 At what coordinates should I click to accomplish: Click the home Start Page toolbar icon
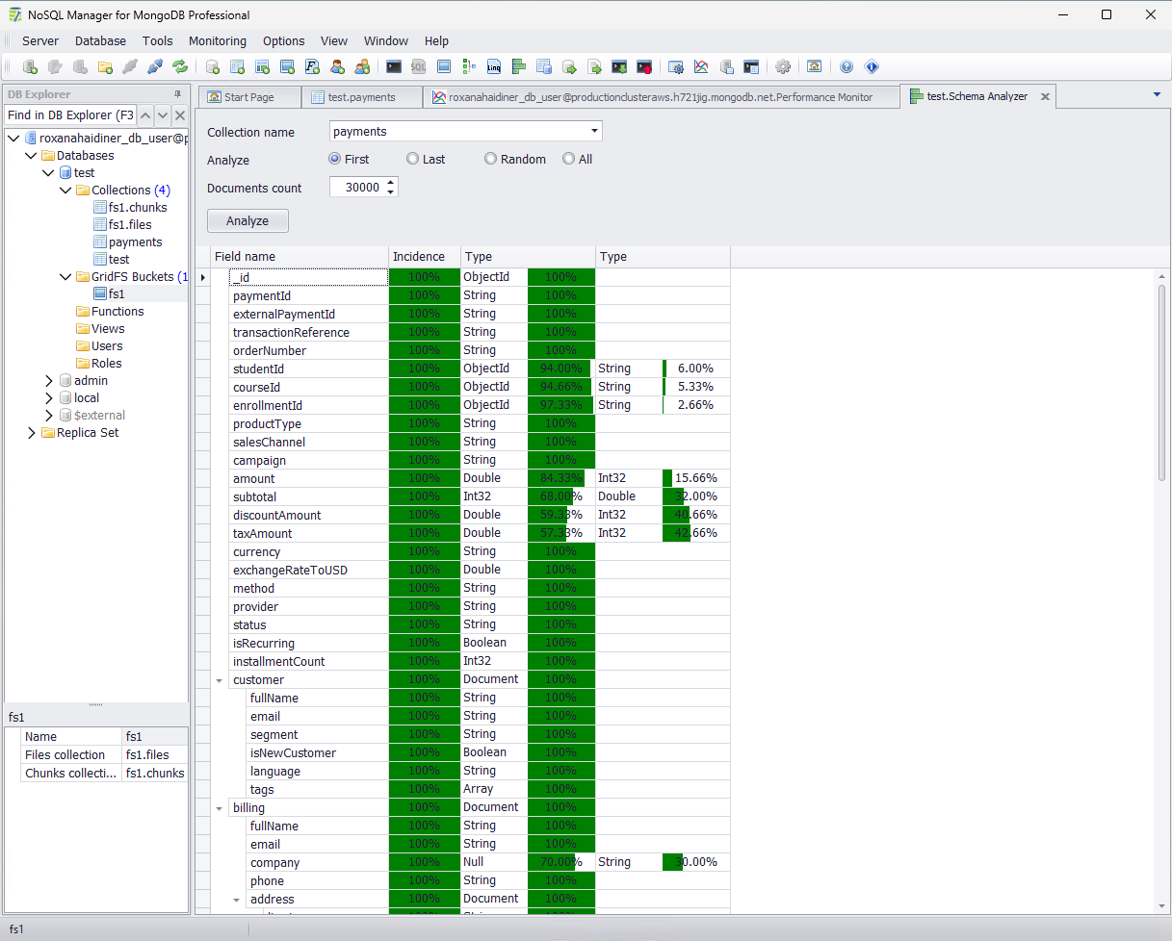tap(814, 66)
